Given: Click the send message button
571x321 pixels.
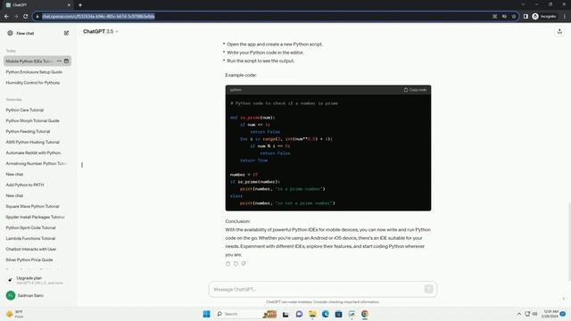Looking at the screenshot, I should pyautogui.click(x=428, y=289).
